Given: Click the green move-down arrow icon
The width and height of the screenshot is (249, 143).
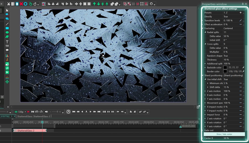Looking at the screenshot, I should pyautogui.click(x=98, y=4).
